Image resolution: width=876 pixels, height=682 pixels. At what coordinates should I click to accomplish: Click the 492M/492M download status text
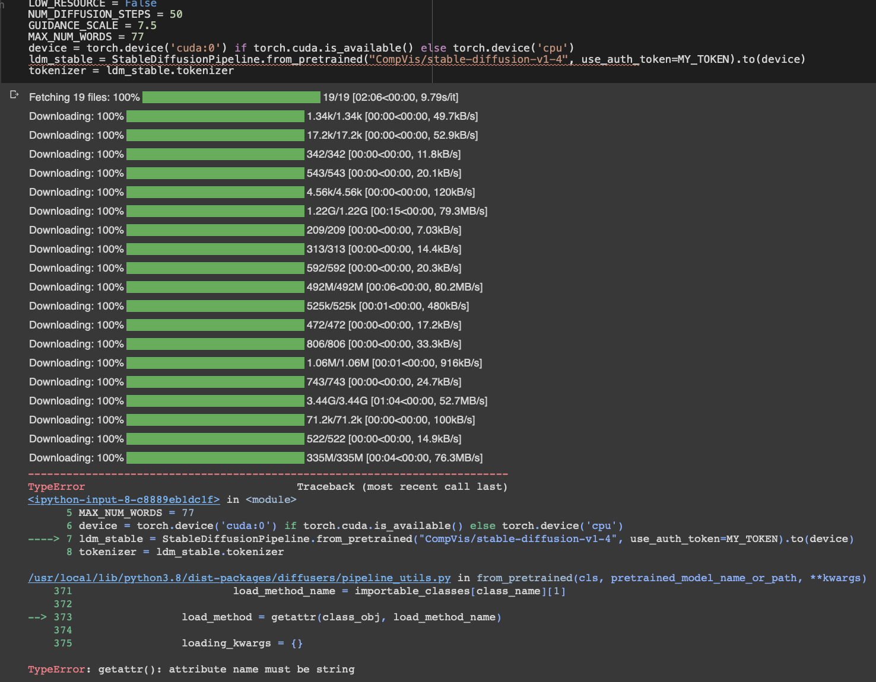[x=395, y=287]
